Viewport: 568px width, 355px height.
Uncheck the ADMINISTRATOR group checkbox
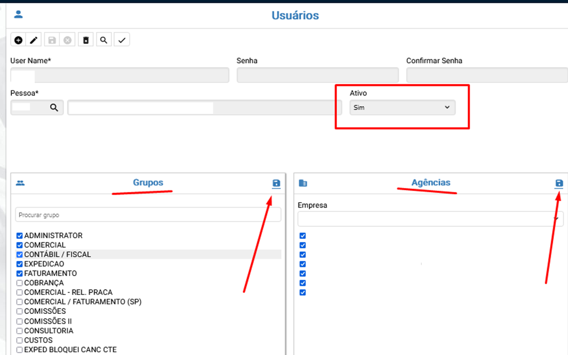click(x=19, y=236)
